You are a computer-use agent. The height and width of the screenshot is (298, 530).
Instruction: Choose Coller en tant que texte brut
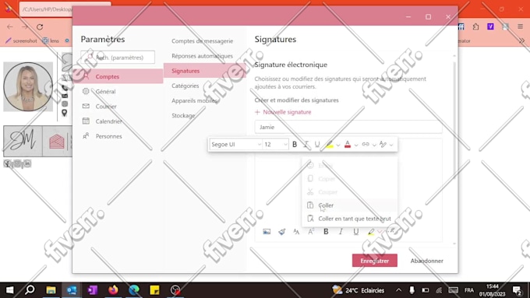pyautogui.click(x=350, y=219)
